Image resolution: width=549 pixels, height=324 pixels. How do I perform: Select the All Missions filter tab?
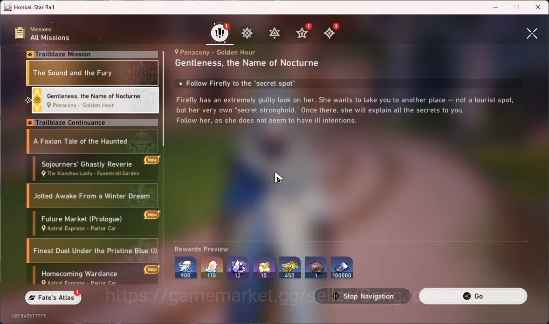pos(220,33)
